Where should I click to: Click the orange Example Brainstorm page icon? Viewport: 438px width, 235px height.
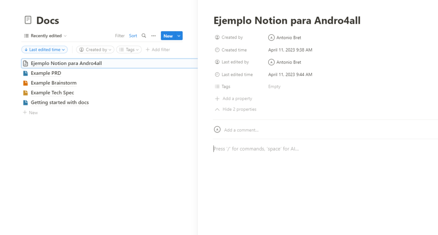[25, 83]
